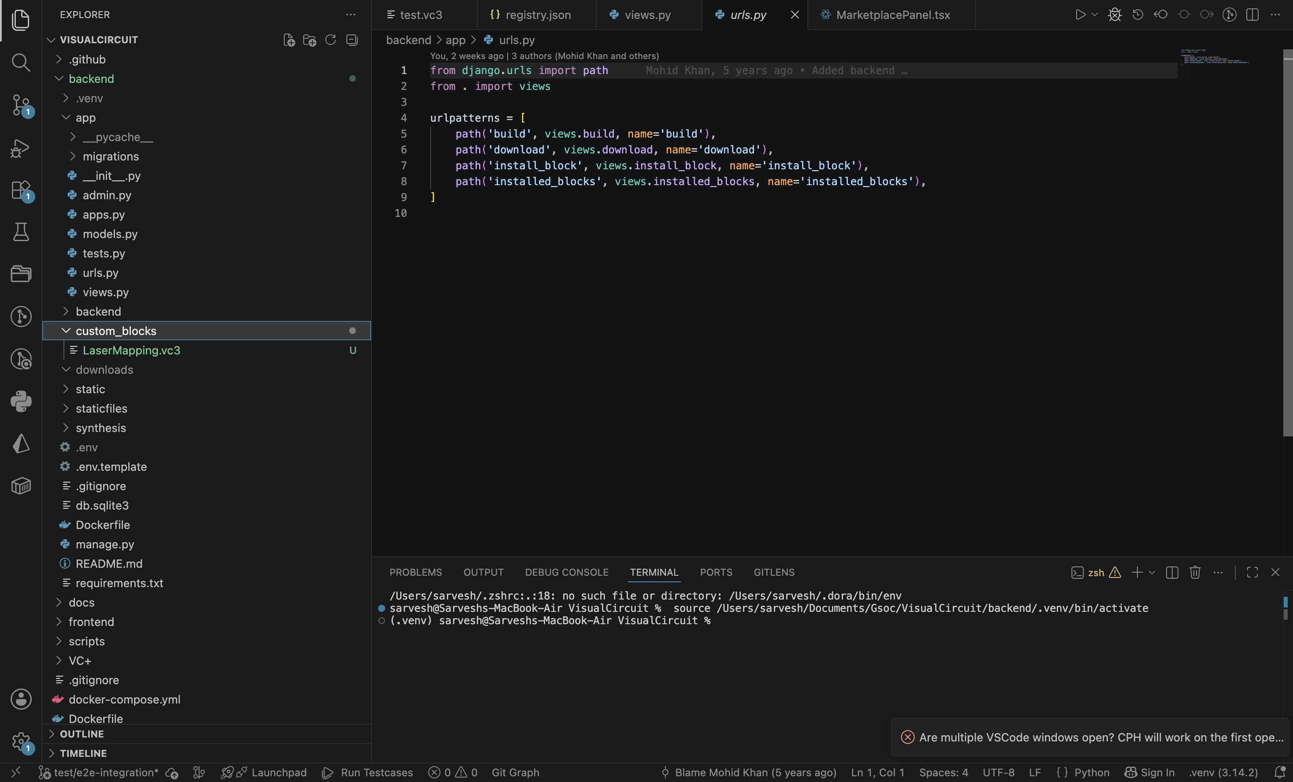Toggle Blame Mohid Khan status bar item

click(749, 772)
